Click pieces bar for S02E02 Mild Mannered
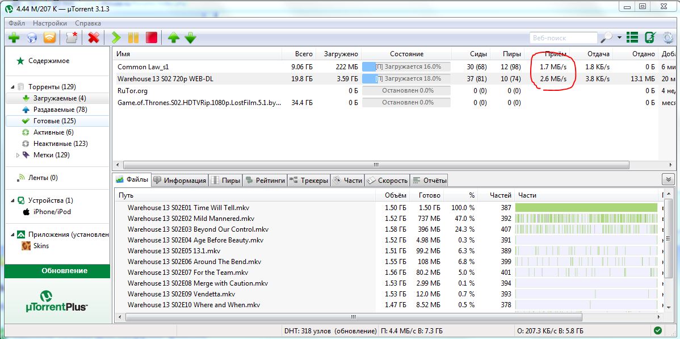680x339 pixels. tap(586, 218)
